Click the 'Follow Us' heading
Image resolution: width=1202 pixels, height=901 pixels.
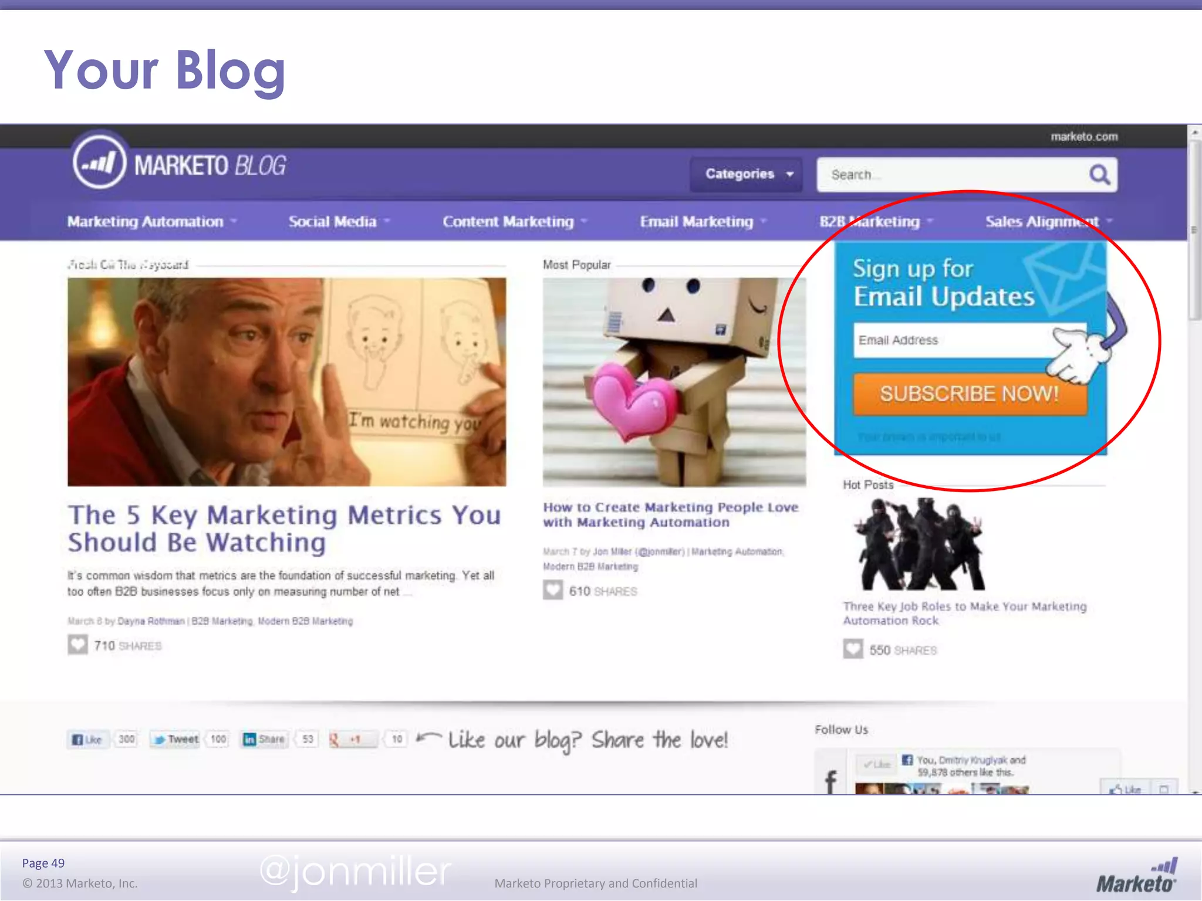841,730
